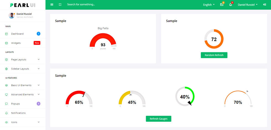271x130 pixels.
Task: Click the right sidebar toggle arrow icon
Action: [x=264, y=5]
